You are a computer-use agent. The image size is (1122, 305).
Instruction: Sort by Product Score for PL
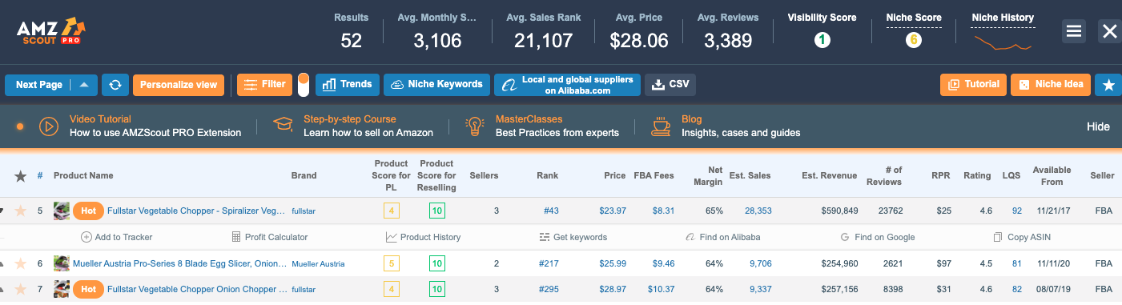click(392, 175)
